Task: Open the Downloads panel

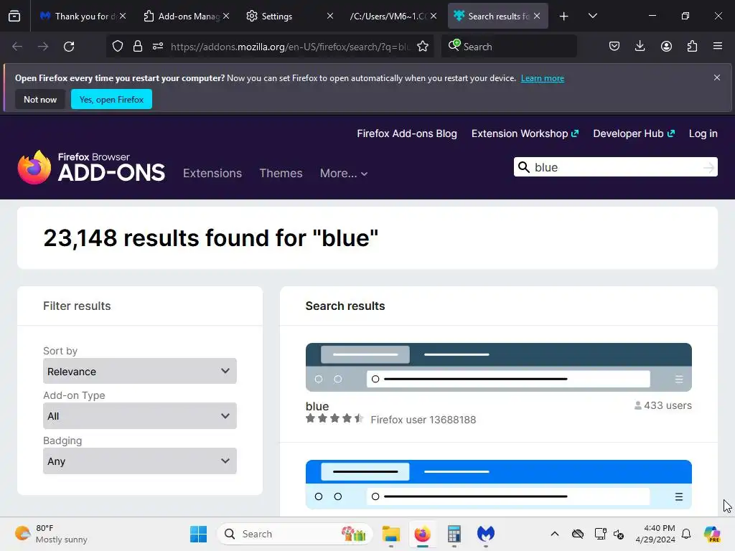Action: tap(640, 46)
